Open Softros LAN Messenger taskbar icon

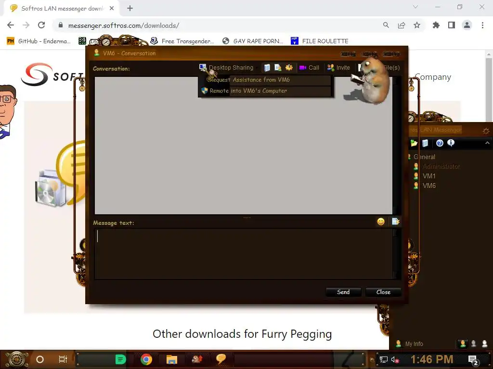(221, 358)
